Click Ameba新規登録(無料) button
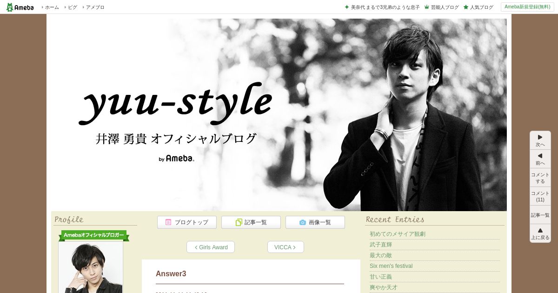This screenshot has height=293, width=558. pyautogui.click(x=527, y=7)
